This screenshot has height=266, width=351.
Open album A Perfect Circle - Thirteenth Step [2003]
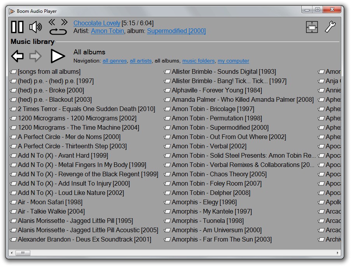72,146
